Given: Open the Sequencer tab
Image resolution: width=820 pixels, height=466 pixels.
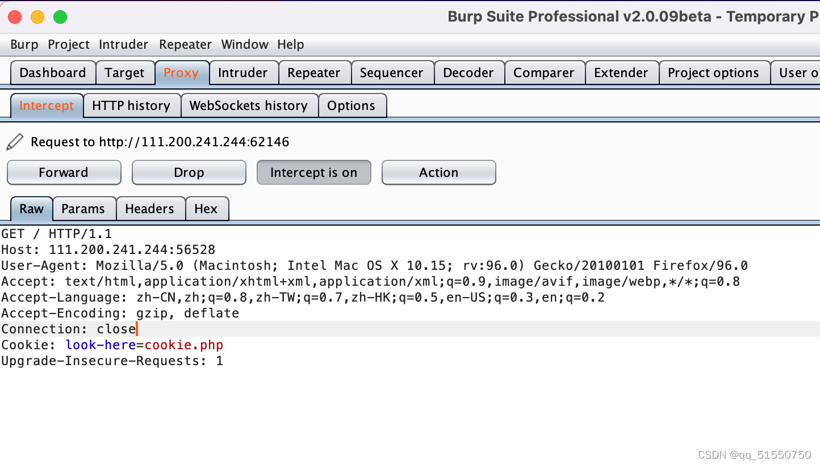Looking at the screenshot, I should [x=392, y=73].
